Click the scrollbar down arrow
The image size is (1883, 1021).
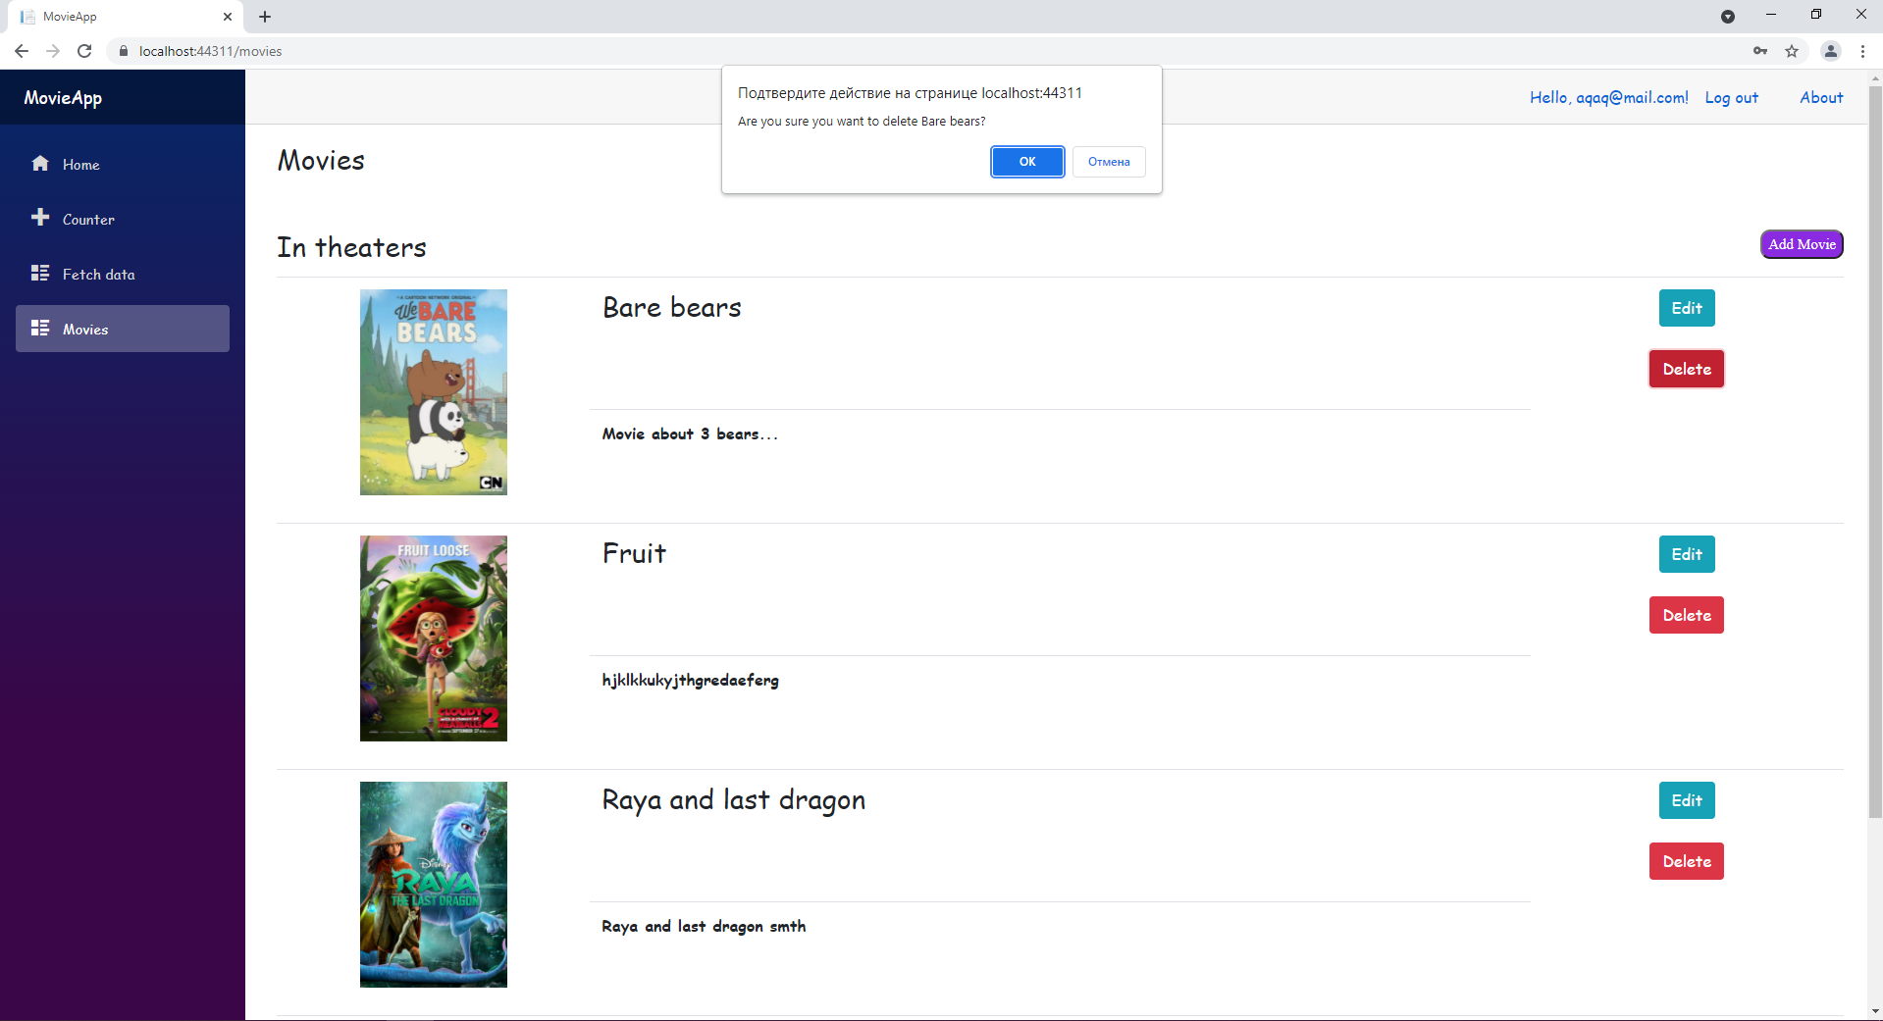[1875, 1011]
